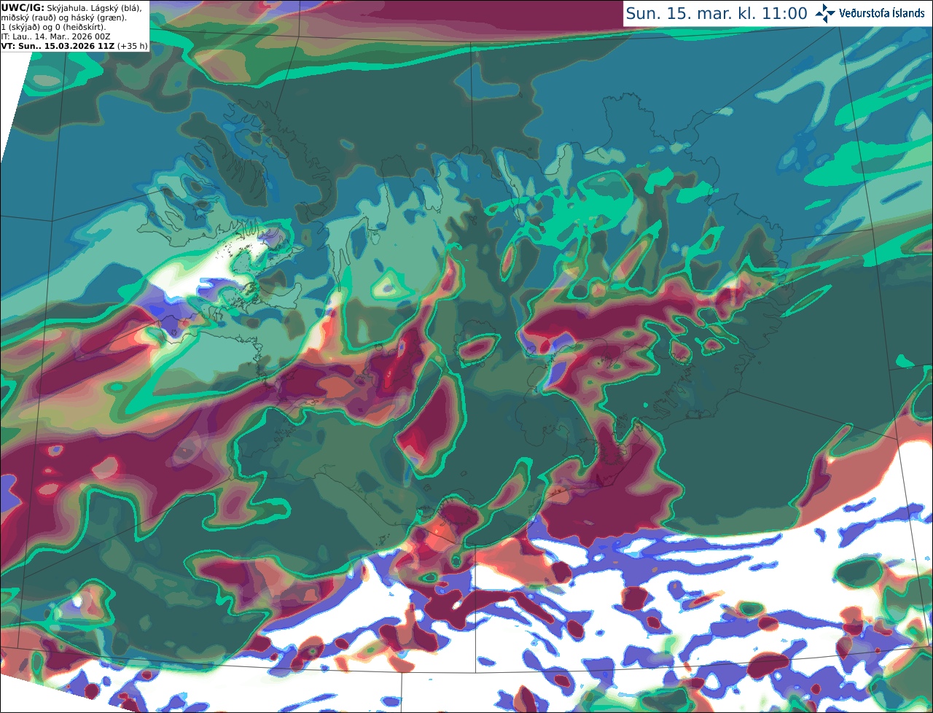
Task: Click the 'Veðurstofa Íslands' name text
Action: click(882, 13)
